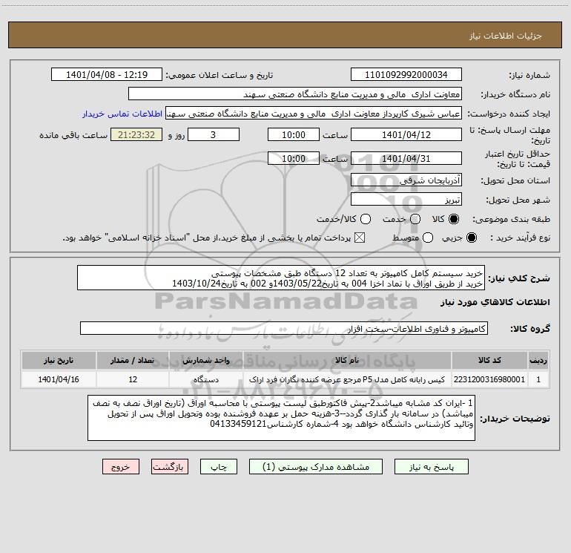This screenshot has width=571, height=553.
Task: Click the general need description text box
Action: click(x=281, y=278)
